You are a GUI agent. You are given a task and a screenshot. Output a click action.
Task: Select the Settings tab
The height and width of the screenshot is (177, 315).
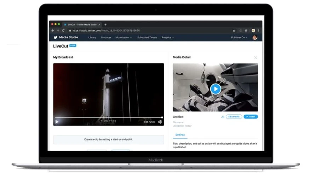180,135
